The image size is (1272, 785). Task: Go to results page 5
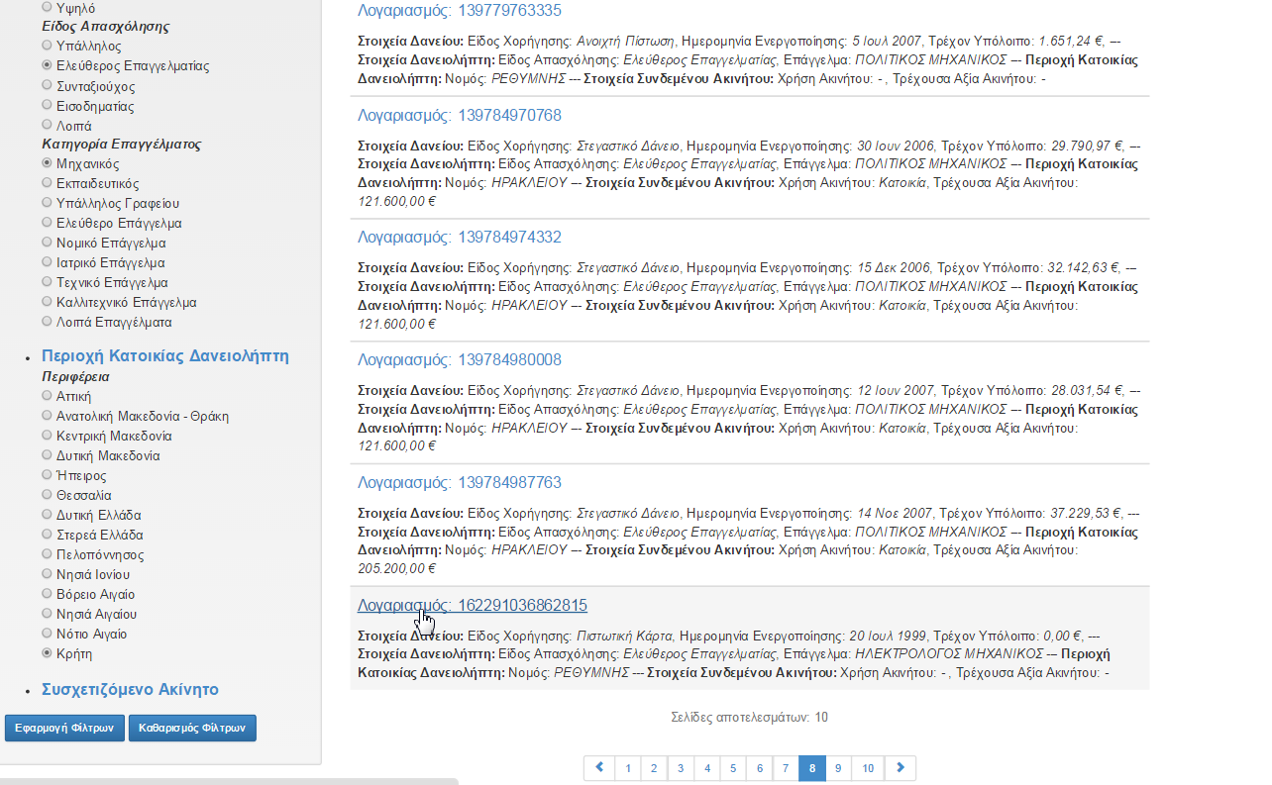tap(732, 768)
